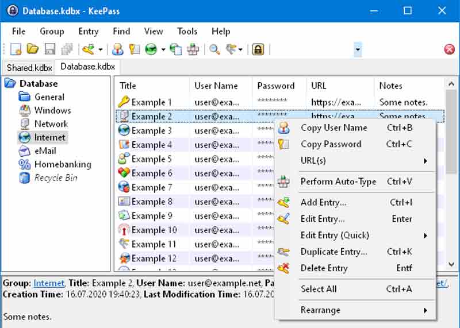Click the Open database folder icon
Screen dimensions: 460x328
click(x=33, y=49)
